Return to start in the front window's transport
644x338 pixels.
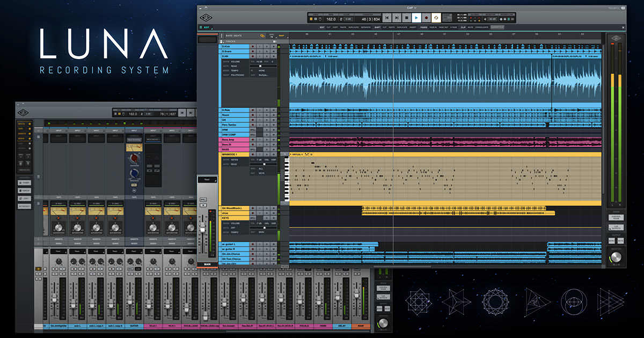[x=387, y=18]
